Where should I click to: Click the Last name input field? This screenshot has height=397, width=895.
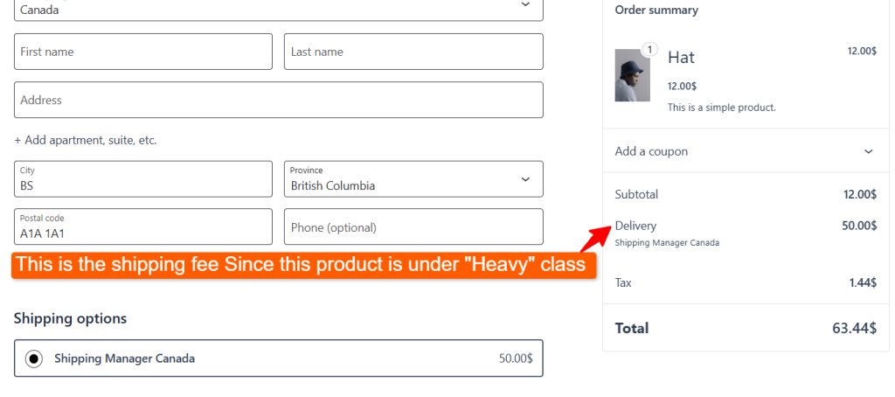(x=413, y=52)
